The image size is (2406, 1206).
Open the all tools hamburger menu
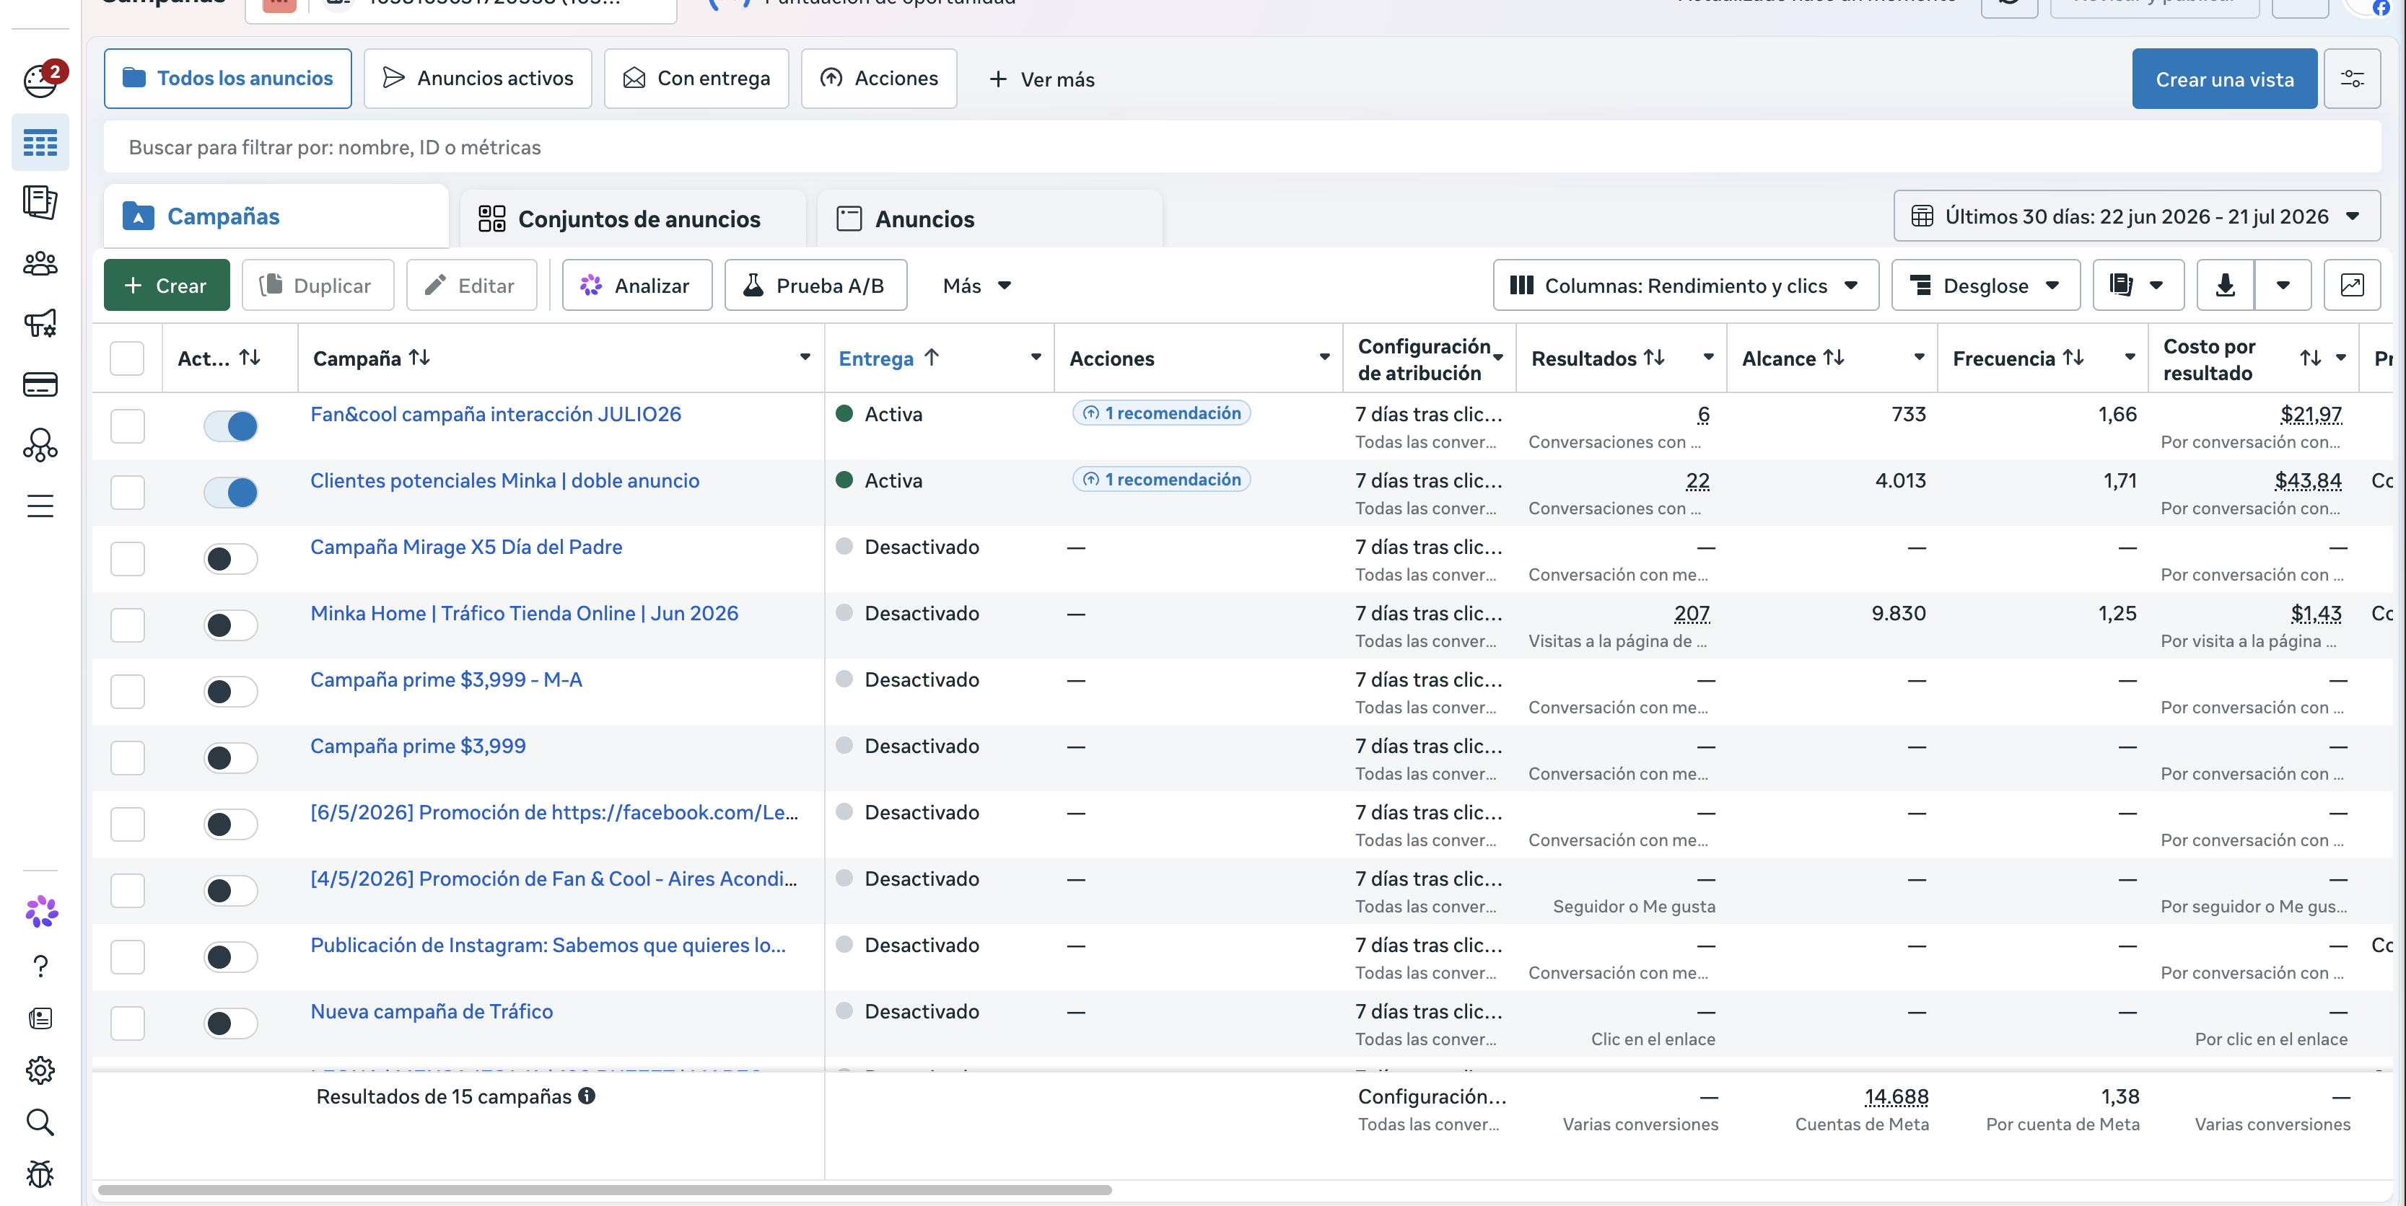pyautogui.click(x=40, y=506)
